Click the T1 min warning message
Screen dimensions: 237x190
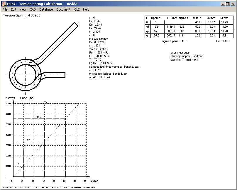pyautogui.click(x=184, y=60)
